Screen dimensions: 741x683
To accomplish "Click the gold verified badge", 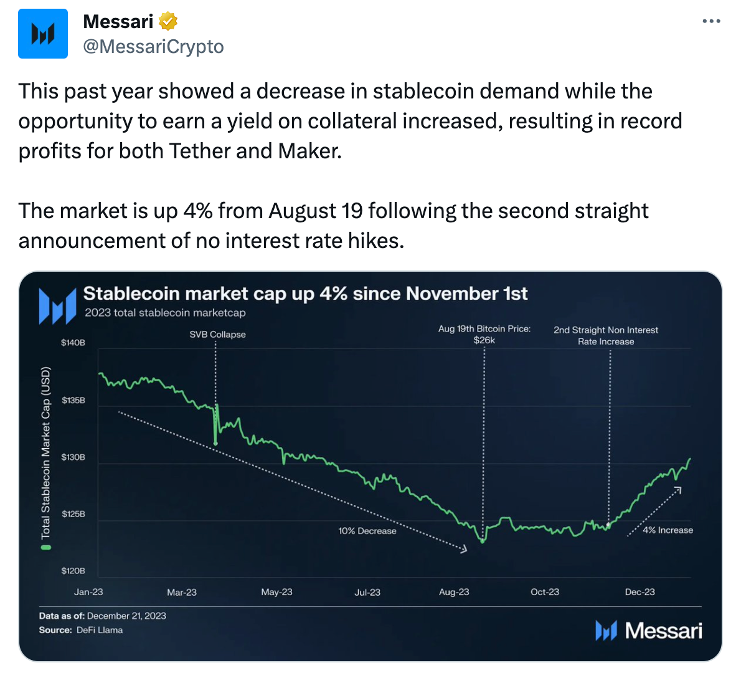I will point(168,21).
